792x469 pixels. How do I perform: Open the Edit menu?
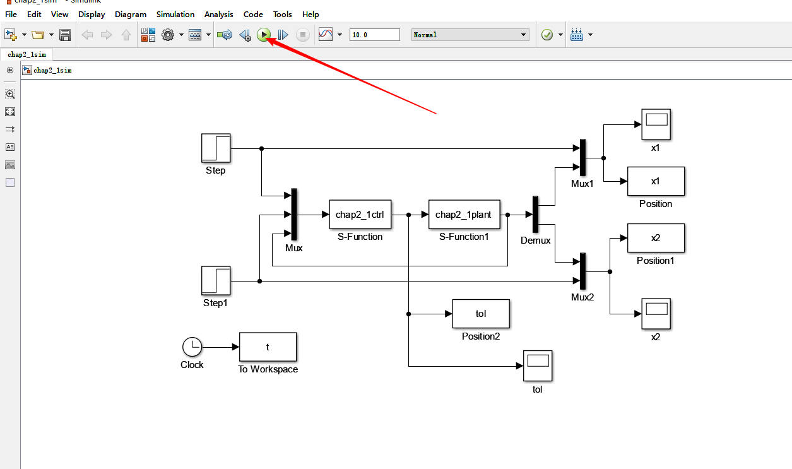click(34, 14)
